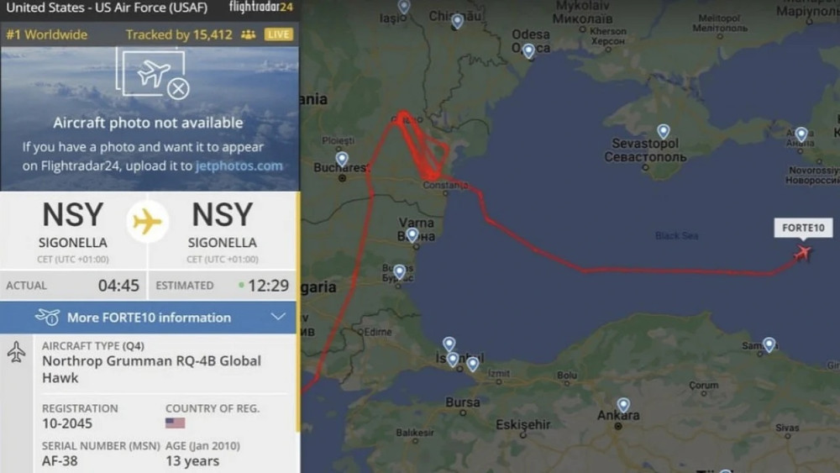Open More FORTE10 information bar
Image resolution: width=840 pixels, height=473 pixels.
[148, 317]
